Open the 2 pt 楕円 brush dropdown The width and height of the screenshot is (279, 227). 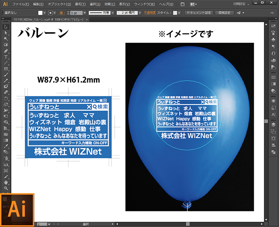140,13
